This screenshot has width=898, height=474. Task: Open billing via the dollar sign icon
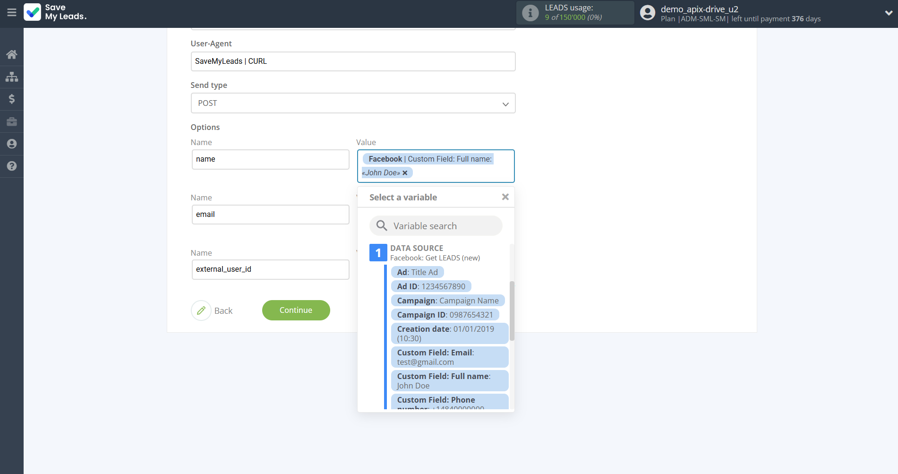tap(12, 99)
